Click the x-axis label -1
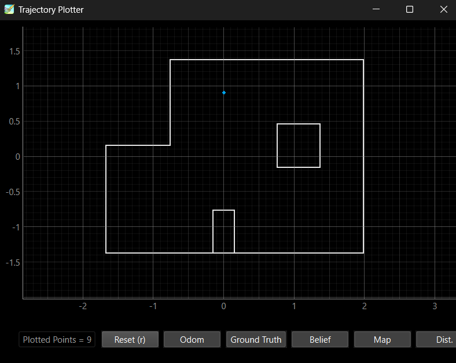This screenshot has width=456, height=363. 153,306
